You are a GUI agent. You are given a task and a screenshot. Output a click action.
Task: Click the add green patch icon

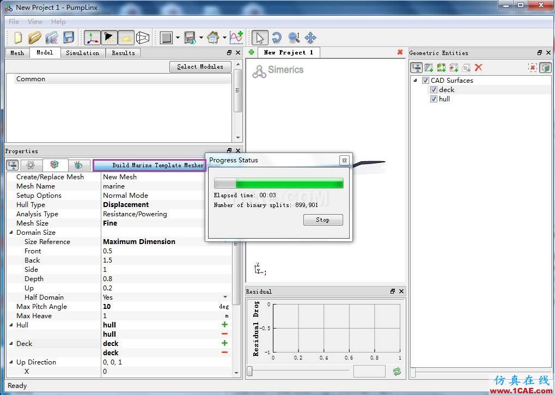pos(441,67)
